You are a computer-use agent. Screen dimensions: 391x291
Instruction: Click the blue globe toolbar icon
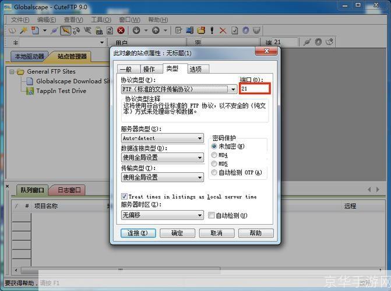[x=246, y=30]
